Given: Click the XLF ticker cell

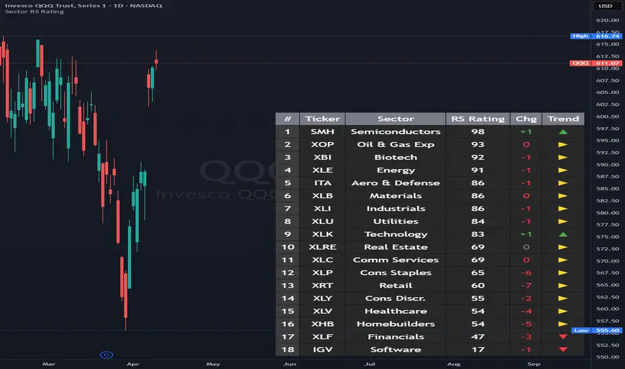Looking at the screenshot, I should (x=323, y=337).
